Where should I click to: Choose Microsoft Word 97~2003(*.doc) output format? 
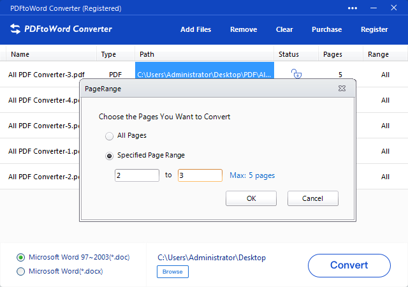[20, 257]
